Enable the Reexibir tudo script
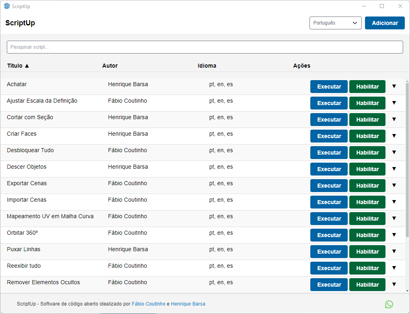This screenshot has width=410, height=314. tap(367, 268)
